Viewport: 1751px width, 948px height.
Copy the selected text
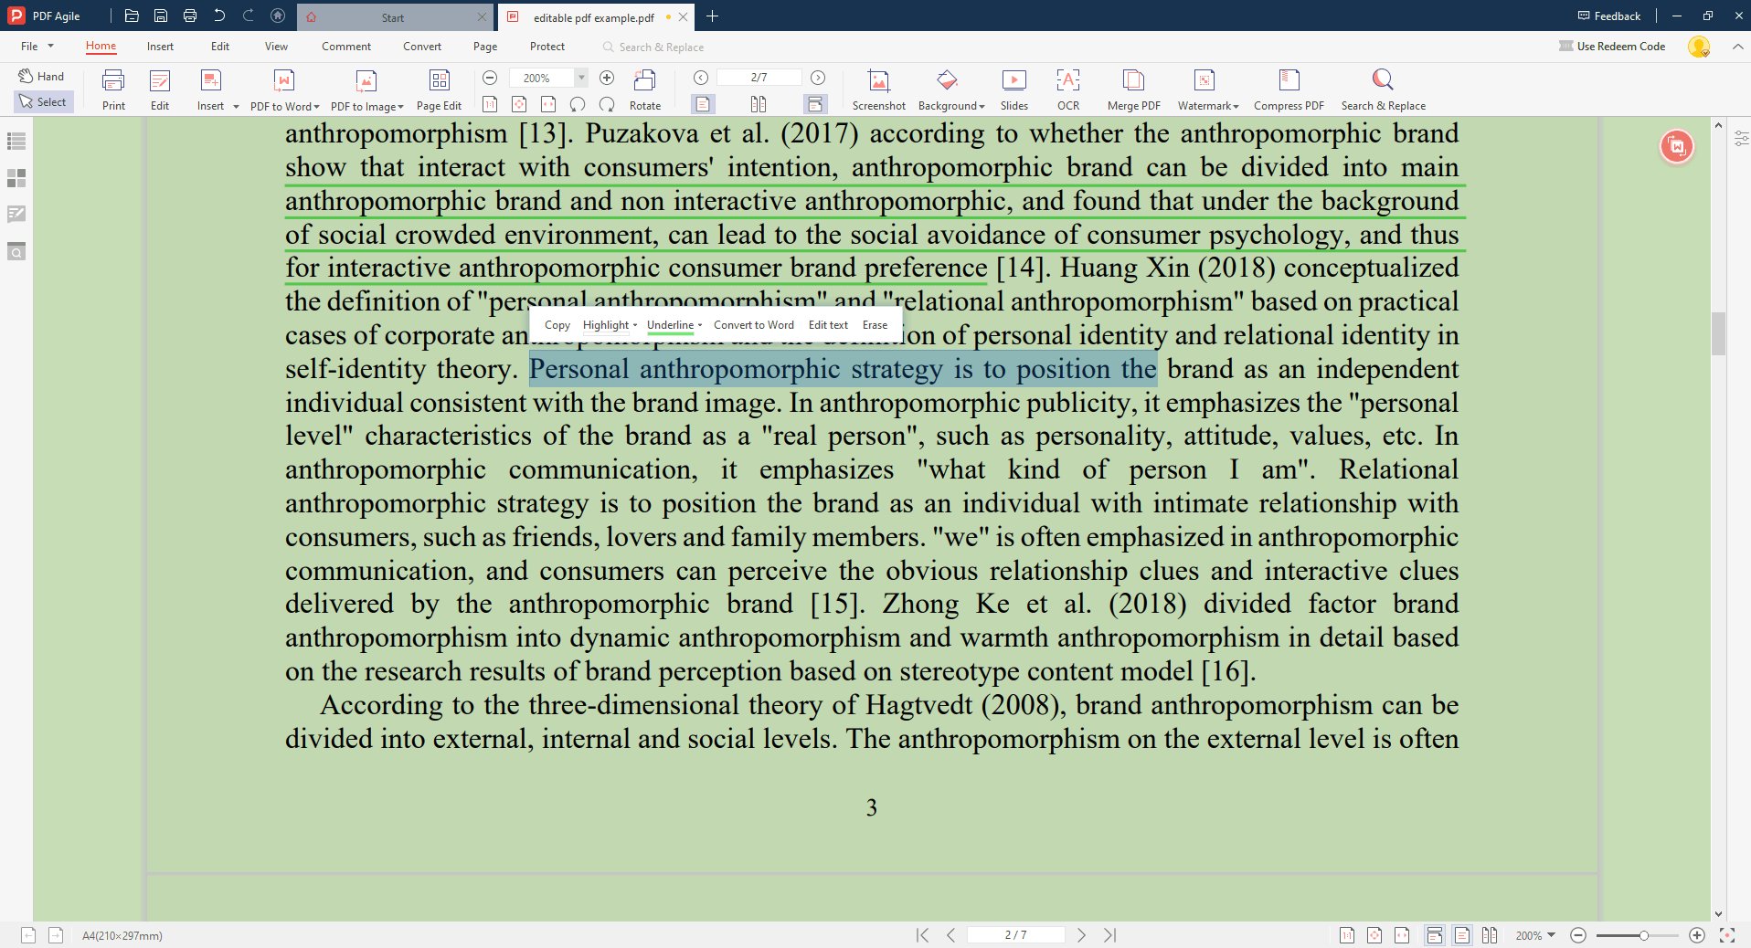pyautogui.click(x=557, y=325)
